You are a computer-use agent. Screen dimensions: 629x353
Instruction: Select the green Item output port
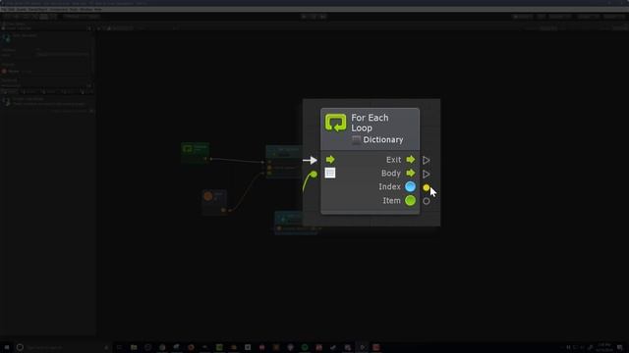click(x=410, y=200)
